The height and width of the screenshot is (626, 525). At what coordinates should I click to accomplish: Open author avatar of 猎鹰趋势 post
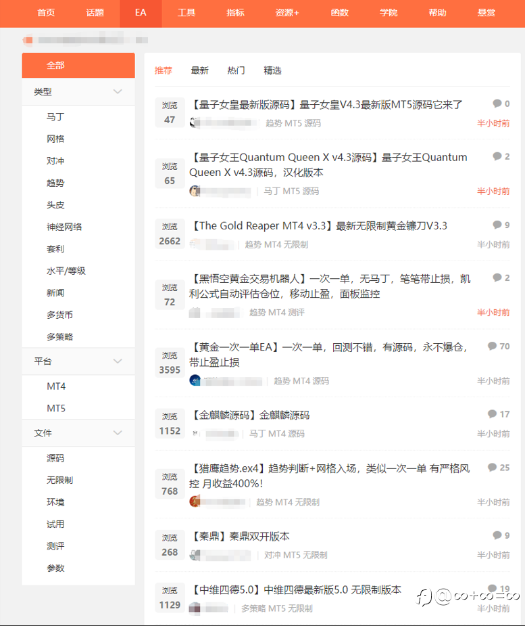(x=195, y=501)
